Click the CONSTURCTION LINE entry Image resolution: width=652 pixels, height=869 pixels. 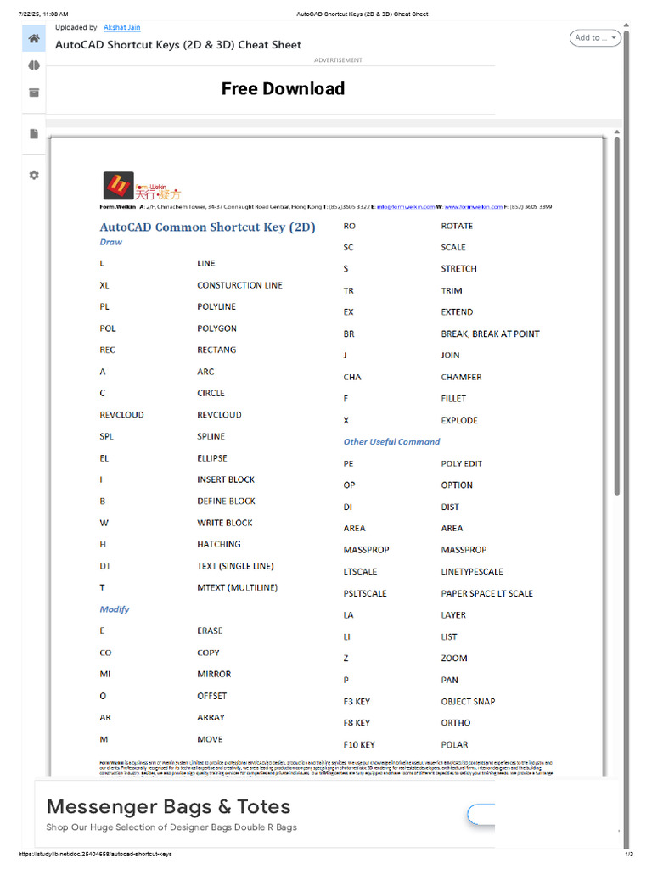click(239, 285)
